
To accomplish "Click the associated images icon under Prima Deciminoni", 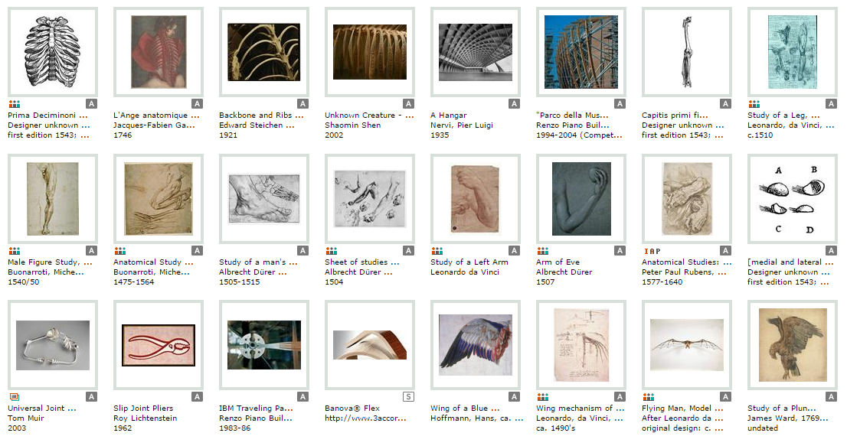I will click(x=15, y=104).
